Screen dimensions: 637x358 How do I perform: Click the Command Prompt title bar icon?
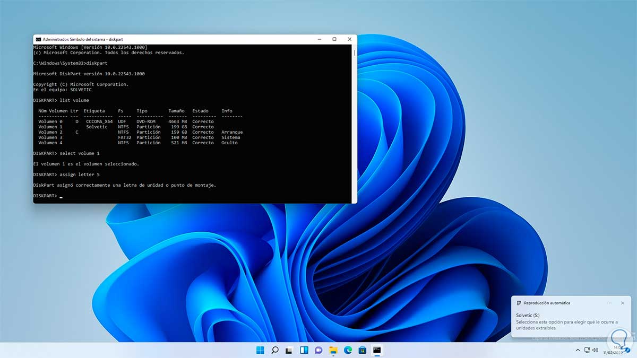coord(38,39)
